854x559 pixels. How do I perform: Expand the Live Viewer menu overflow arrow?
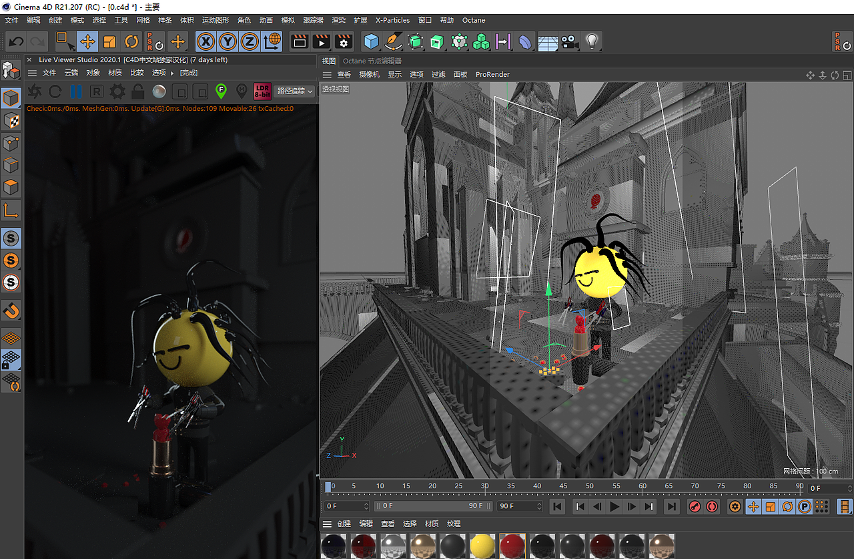pyautogui.click(x=172, y=73)
